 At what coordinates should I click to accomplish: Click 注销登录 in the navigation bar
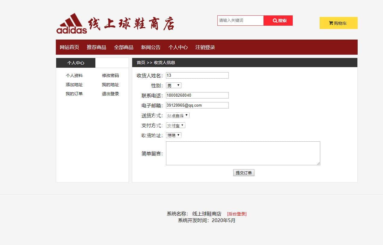point(205,47)
